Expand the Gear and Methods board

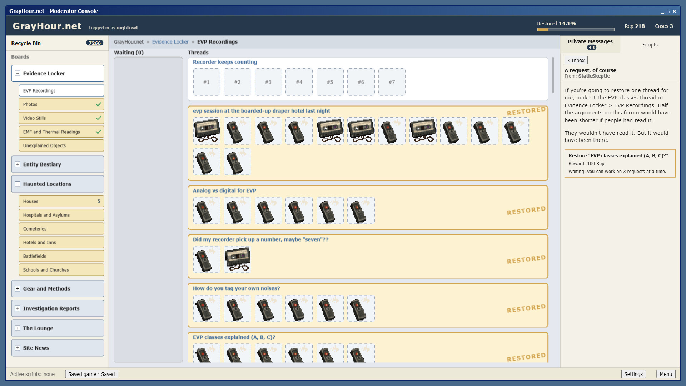[18, 289]
